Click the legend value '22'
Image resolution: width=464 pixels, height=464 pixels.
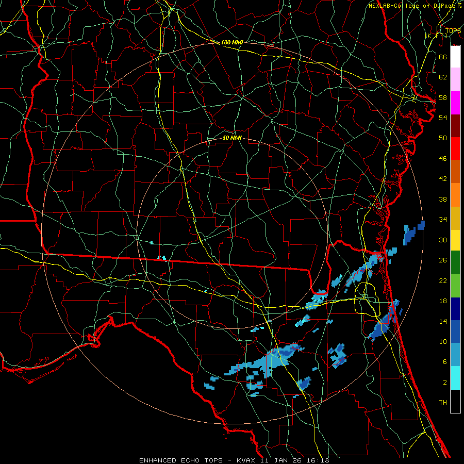click(x=443, y=280)
